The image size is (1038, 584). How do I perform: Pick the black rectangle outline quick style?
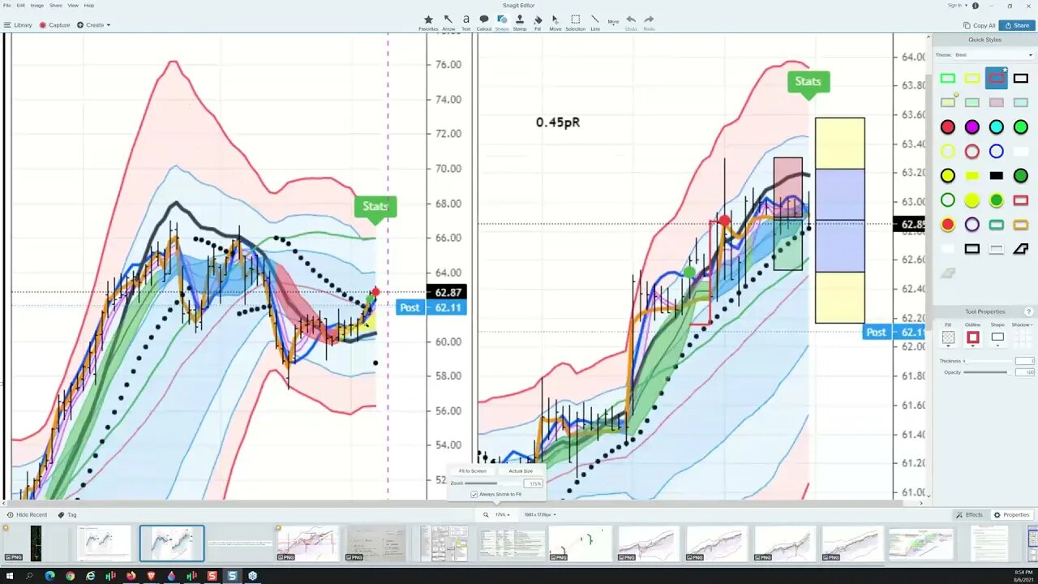tap(1020, 79)
